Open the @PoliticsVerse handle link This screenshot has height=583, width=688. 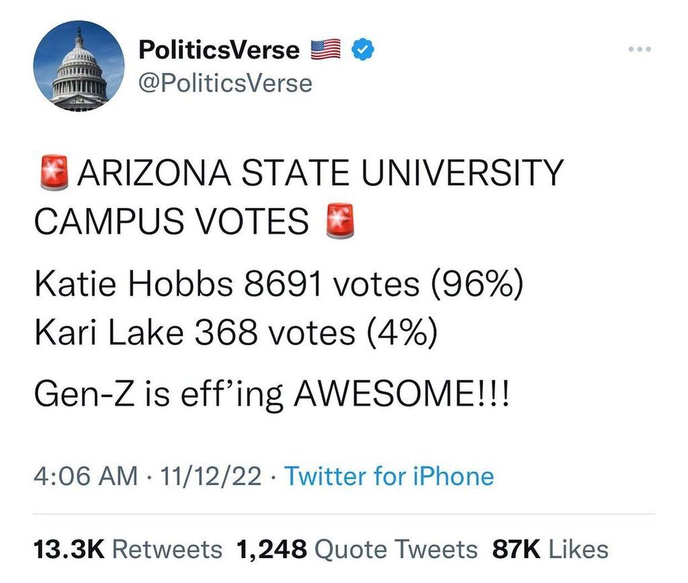click(225, 83)
